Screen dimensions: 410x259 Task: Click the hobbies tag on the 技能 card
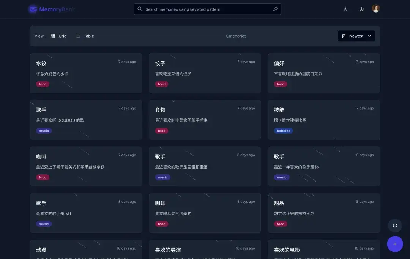[x=283, y=131]
